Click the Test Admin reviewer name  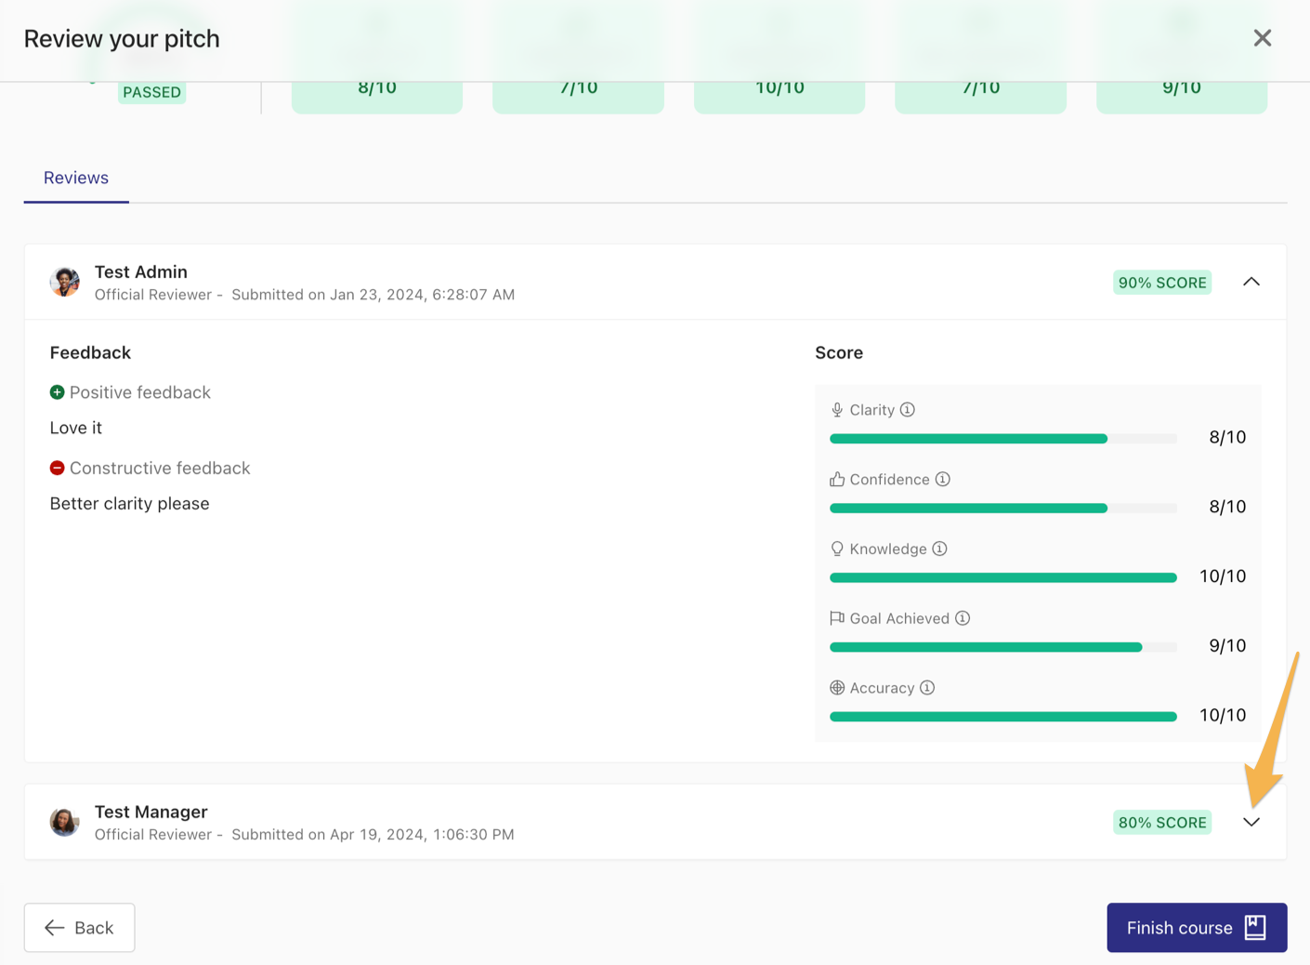tap(141, 271)
